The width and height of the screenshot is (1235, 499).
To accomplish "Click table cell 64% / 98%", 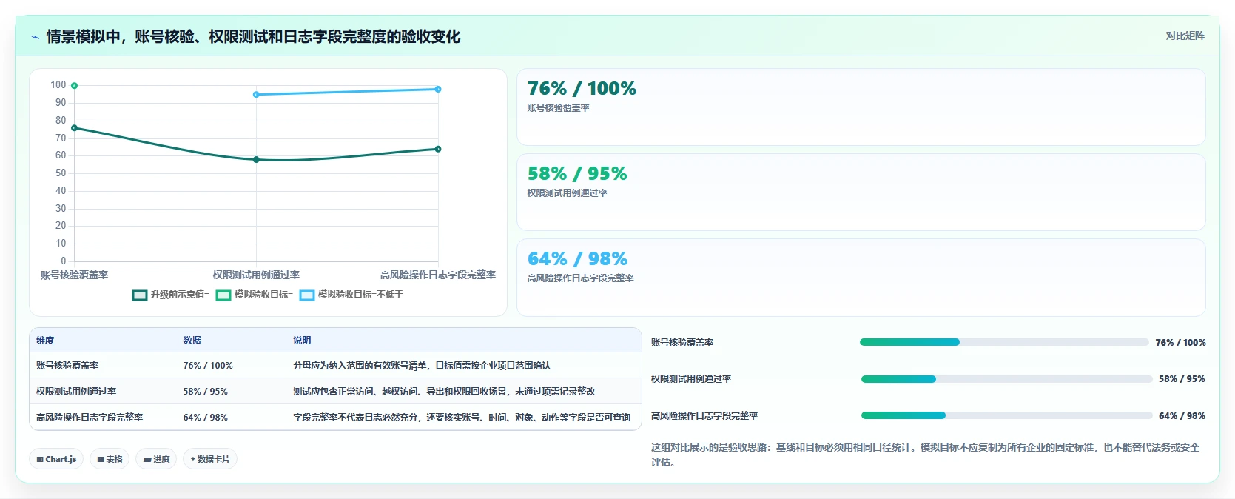I will click(x=206, y=418).
